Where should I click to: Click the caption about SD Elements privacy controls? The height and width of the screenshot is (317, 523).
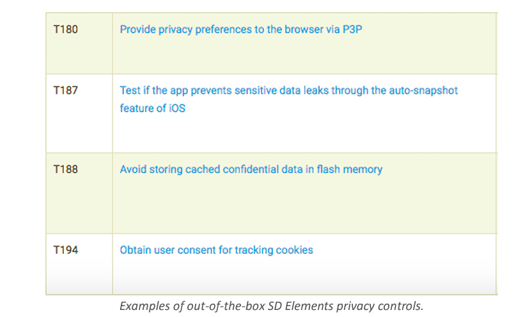click(x=272, y=306)
